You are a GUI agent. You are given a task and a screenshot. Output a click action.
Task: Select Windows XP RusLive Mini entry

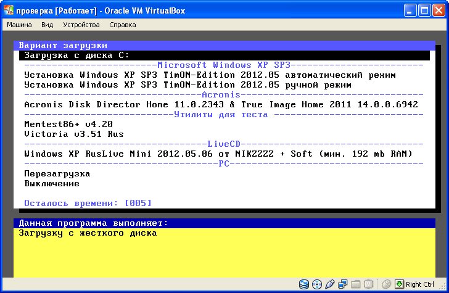point(218,154)
